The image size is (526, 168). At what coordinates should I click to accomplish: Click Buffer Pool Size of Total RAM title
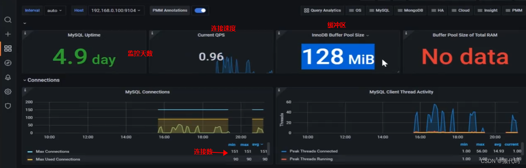click(465, 35)
